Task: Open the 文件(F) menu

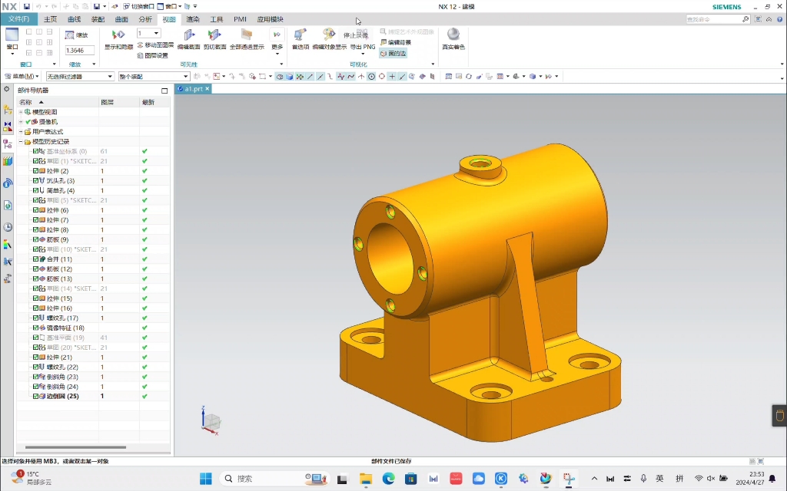Action: (18, 19)
